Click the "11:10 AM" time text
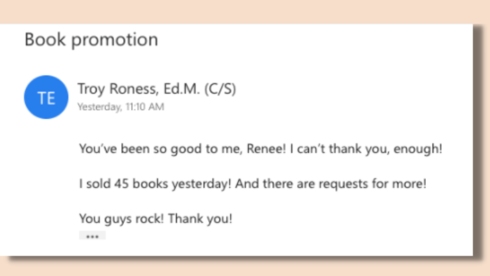The image size is (490, 276). click(145, 107)
